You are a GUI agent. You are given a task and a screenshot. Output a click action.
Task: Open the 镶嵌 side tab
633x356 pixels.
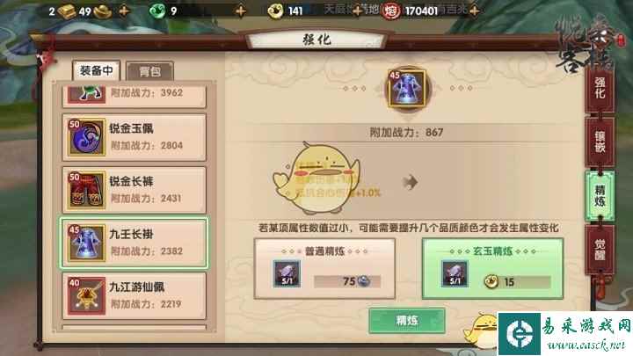point(600,142)
